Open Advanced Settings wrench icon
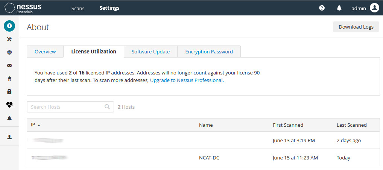Screen dimensions: 383x170 (9, 39)
